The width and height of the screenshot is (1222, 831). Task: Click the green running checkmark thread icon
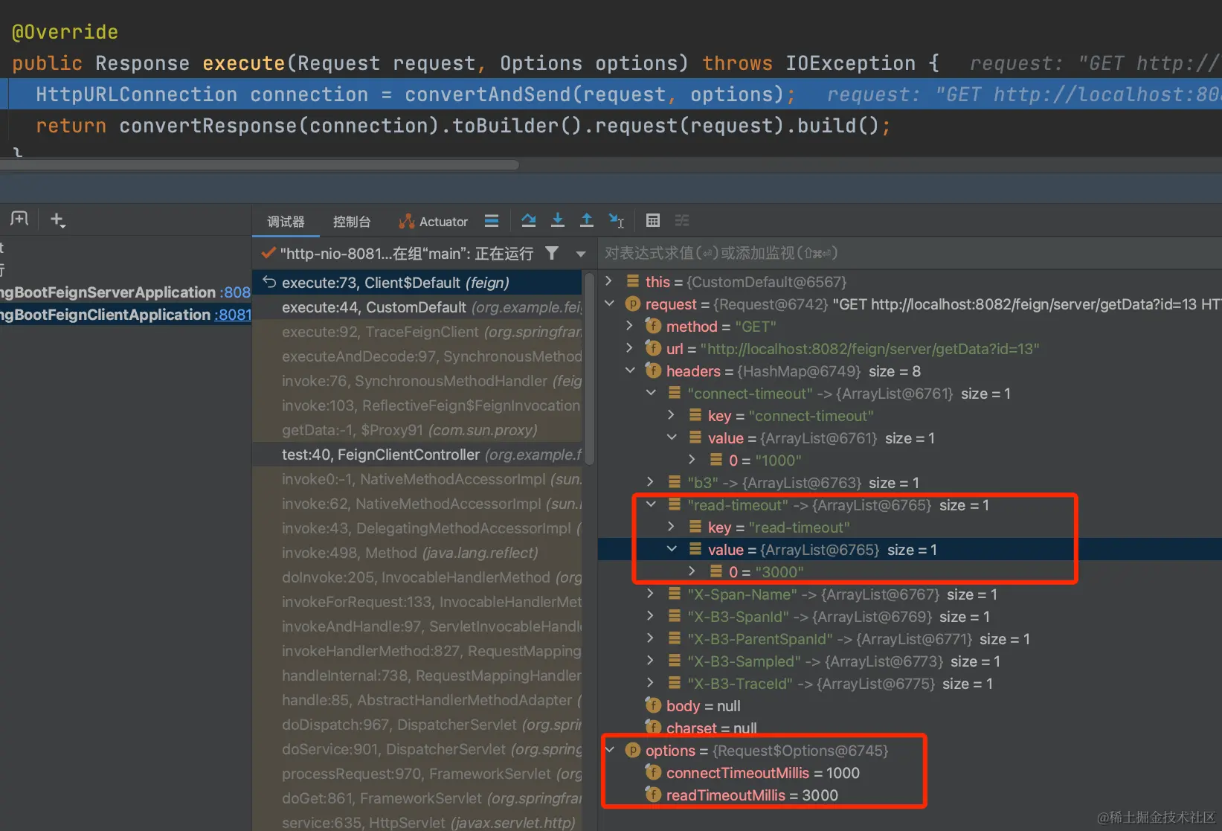(268, 254)
